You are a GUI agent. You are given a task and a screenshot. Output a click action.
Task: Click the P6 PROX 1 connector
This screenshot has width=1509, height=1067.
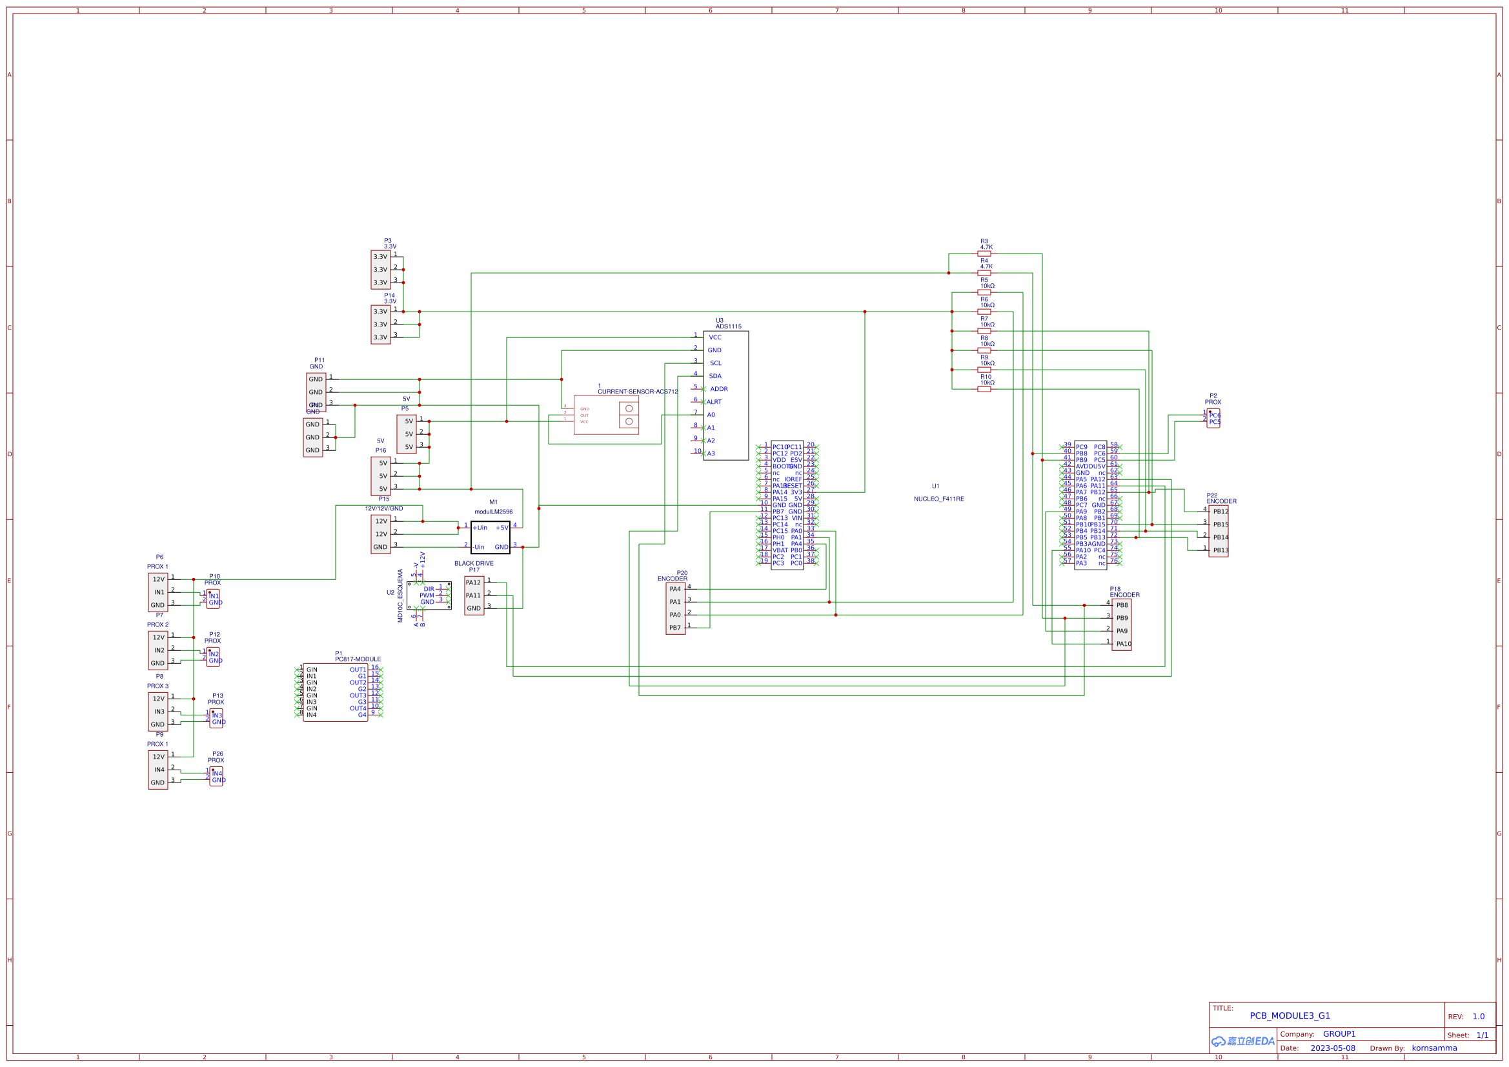[x=157, y=592]
